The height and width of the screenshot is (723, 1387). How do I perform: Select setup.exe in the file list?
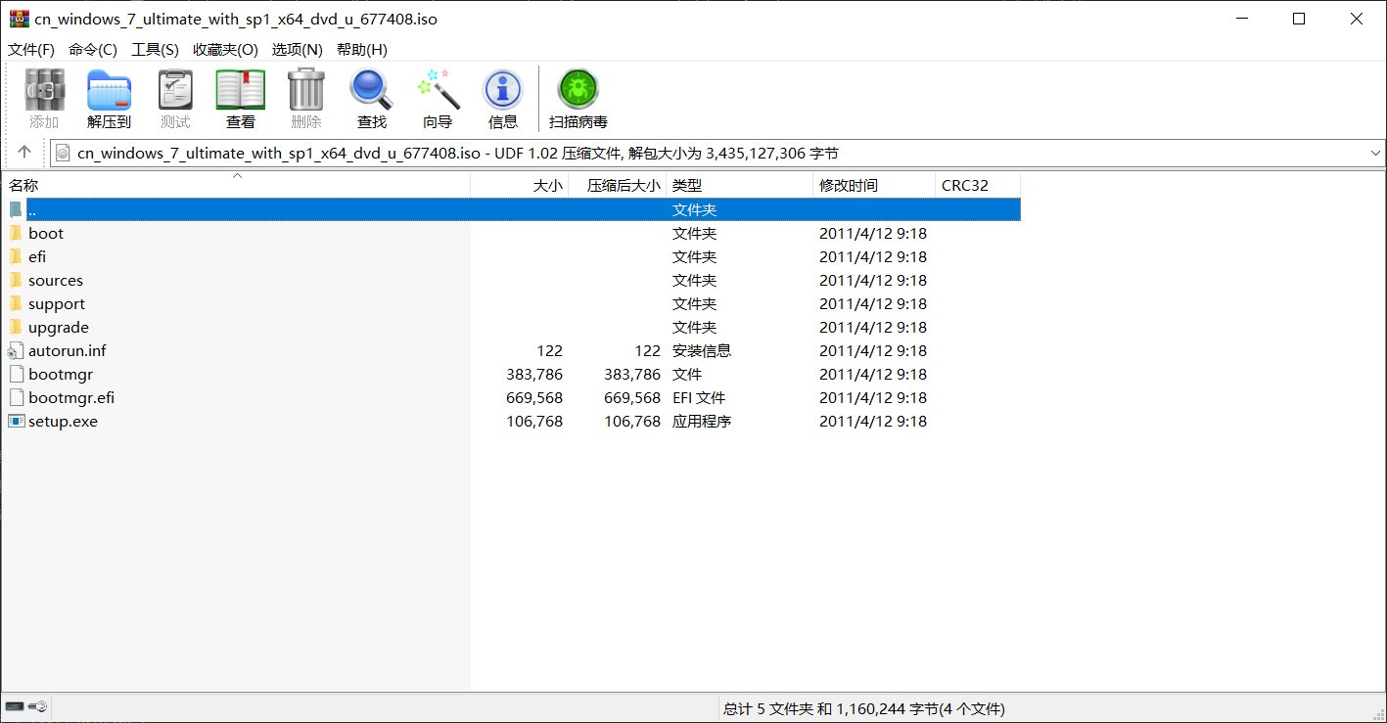tap(63, 421)
